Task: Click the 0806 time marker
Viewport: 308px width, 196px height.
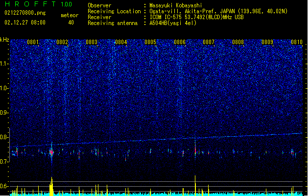Action: click(180, 42)
